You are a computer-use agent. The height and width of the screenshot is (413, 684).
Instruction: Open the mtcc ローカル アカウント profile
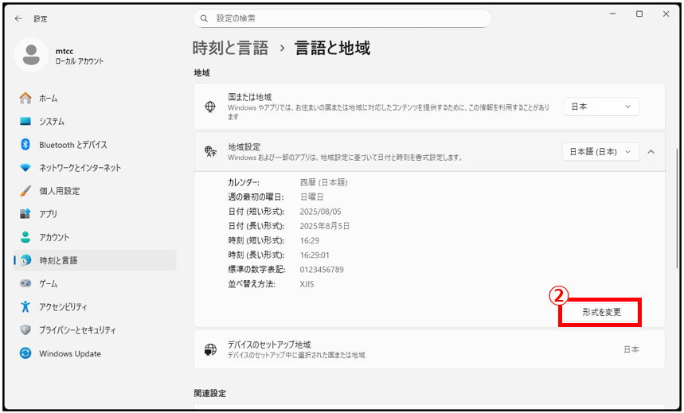click(60, 56)
